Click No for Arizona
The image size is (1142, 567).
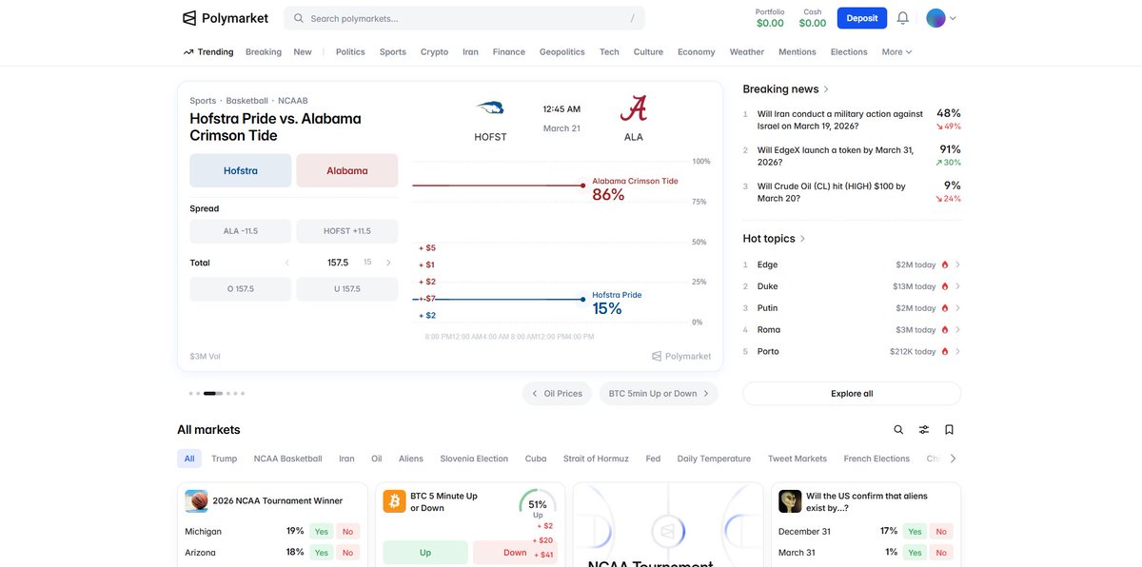pos(347,553)
